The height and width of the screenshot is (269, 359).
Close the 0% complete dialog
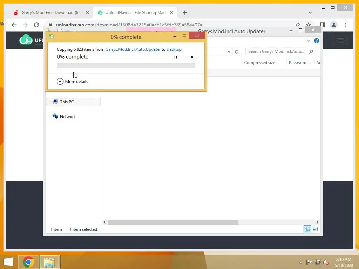pos(197,36)
